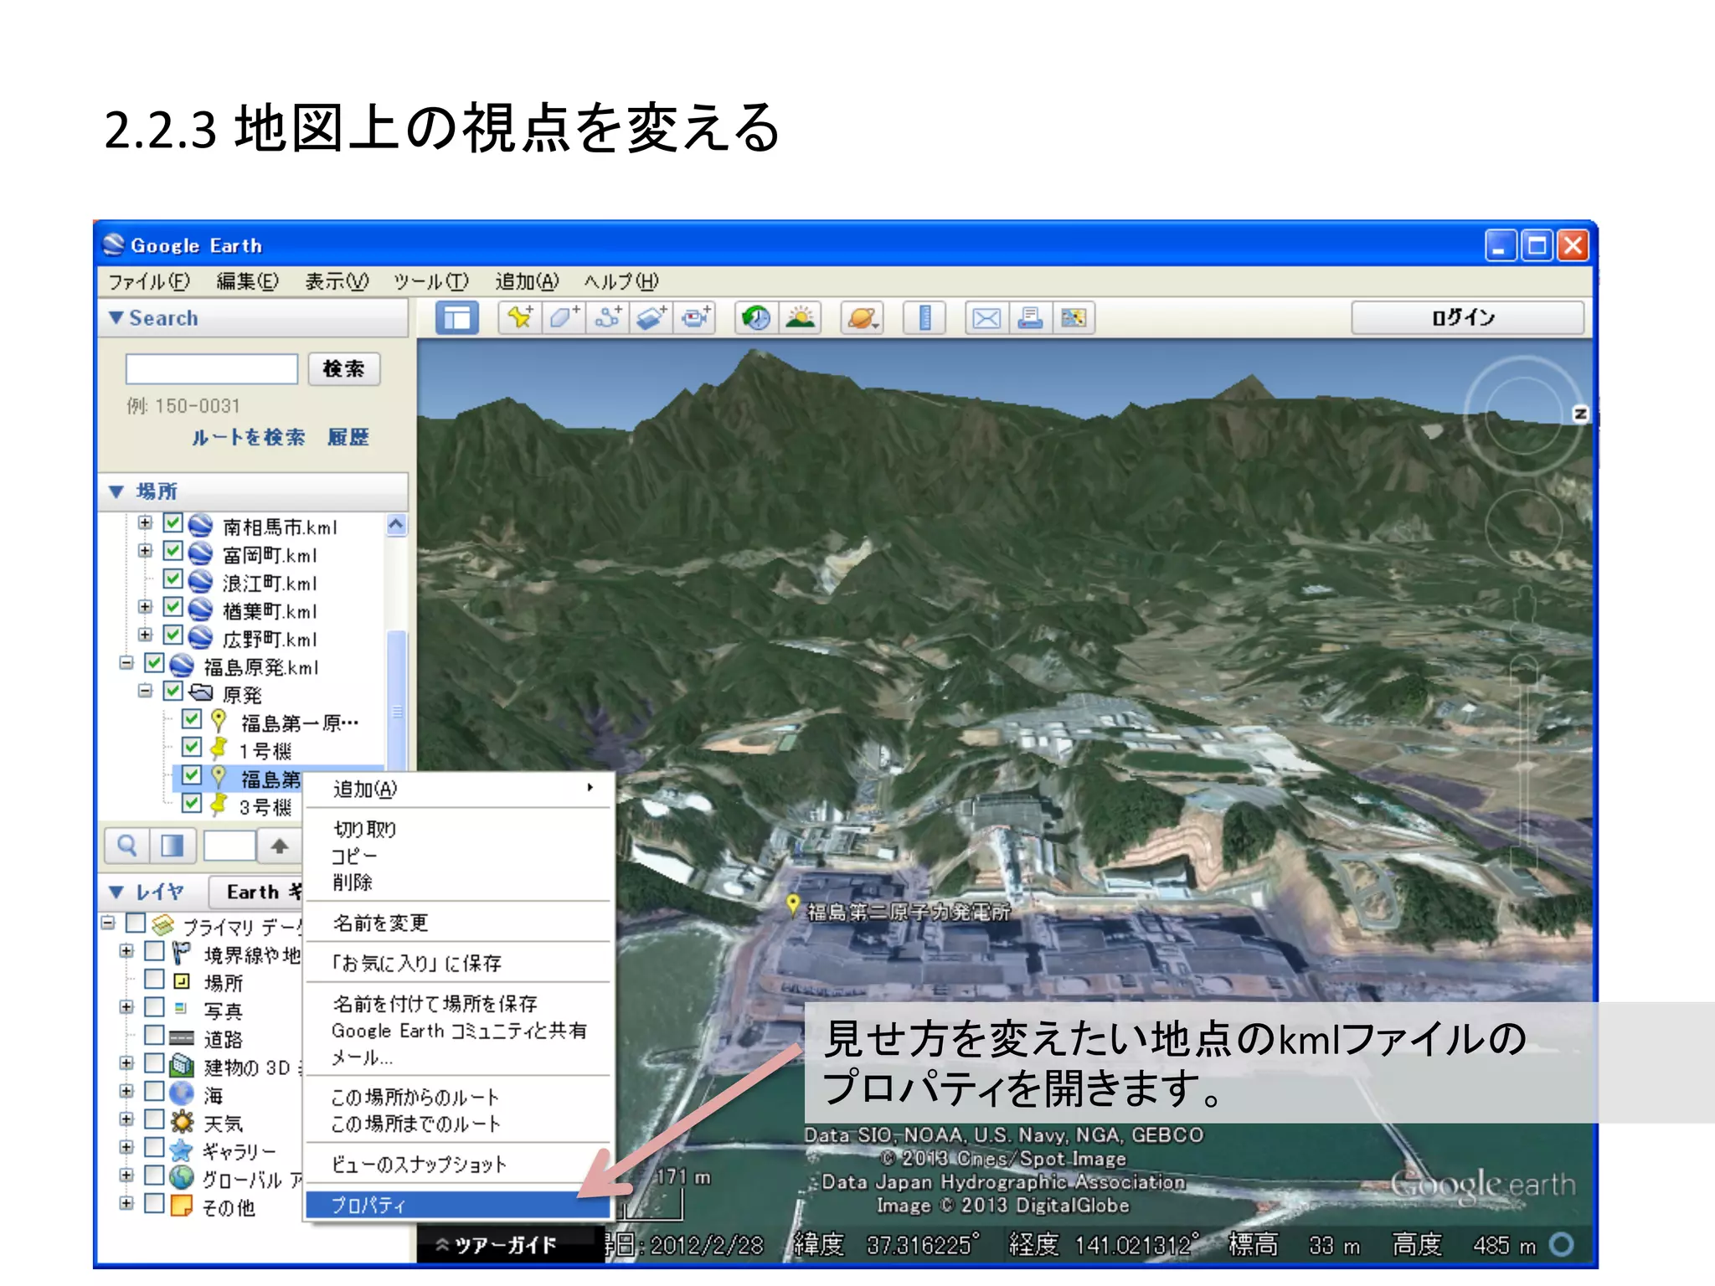Click the look-around compass ring

(1523, 416)
